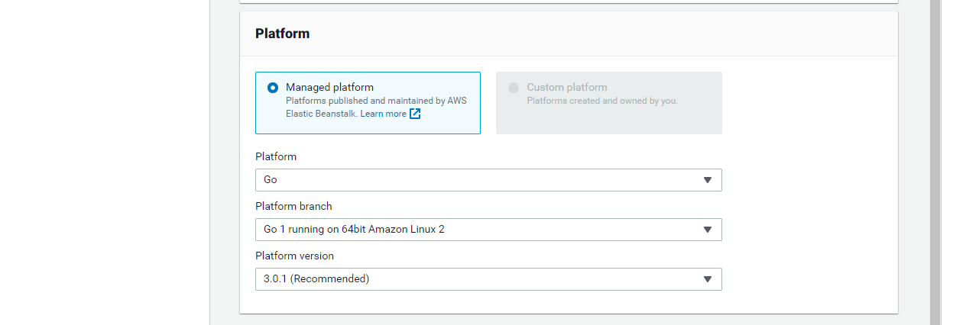Click arrow icon of Platform version field
The image size is (966, 325).
click(708, 279)
